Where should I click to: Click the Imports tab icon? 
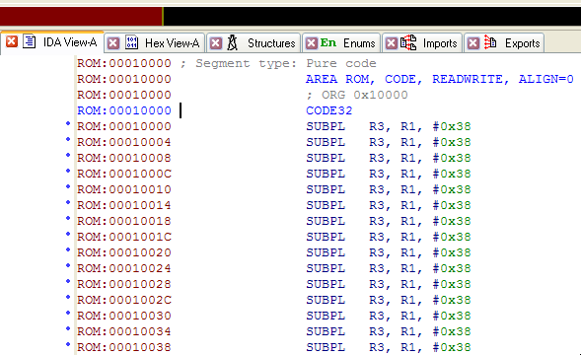[408, 42]
